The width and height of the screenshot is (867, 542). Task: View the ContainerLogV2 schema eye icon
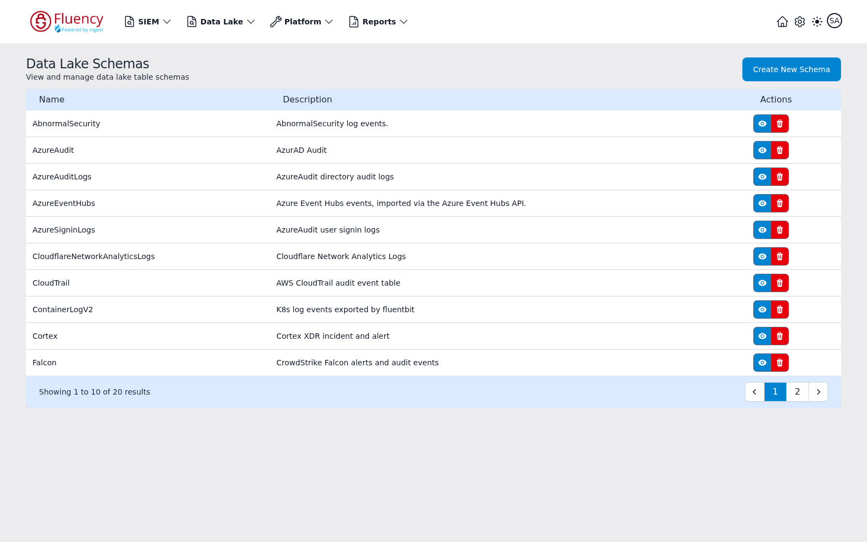click(x=762, y=309)
